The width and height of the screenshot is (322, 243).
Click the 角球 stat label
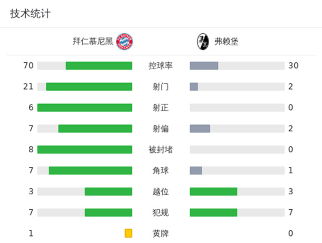coord(160,170)
